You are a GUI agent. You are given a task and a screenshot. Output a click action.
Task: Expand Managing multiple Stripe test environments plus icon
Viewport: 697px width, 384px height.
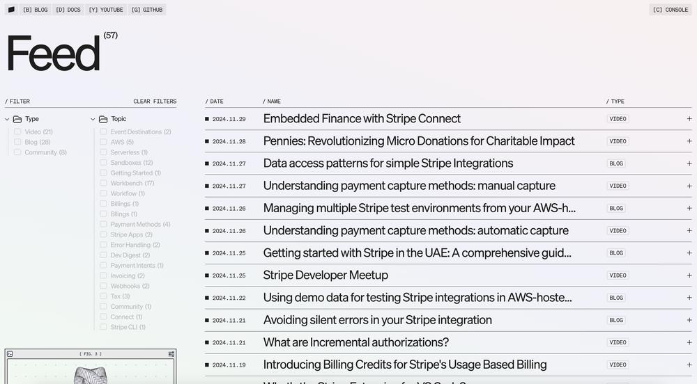point(689,208)
